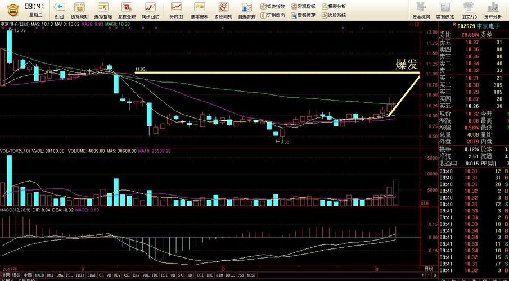Open the 选择指标 indicator chooser

(103, 10)
